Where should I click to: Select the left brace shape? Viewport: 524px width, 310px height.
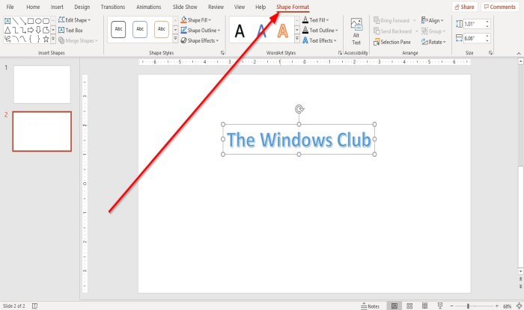click(x=31, y=39)
